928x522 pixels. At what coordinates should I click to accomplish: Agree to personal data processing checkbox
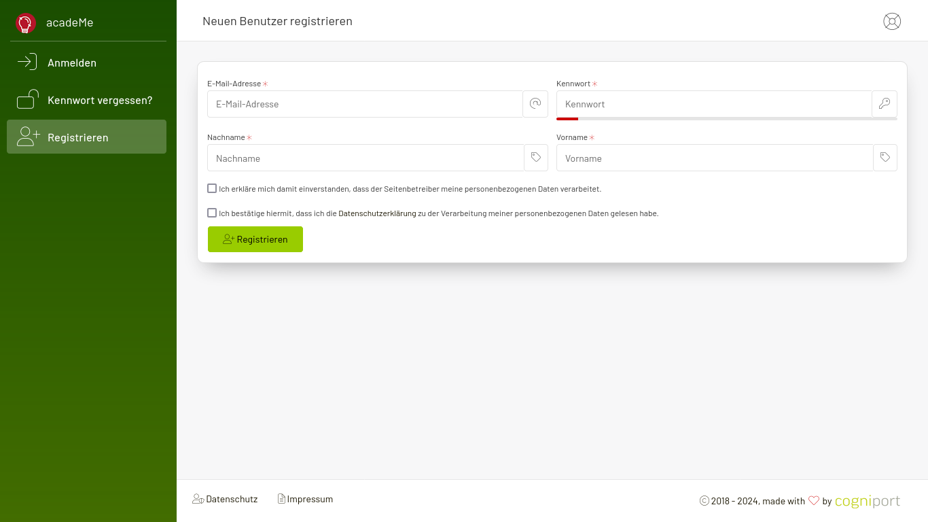212,188
